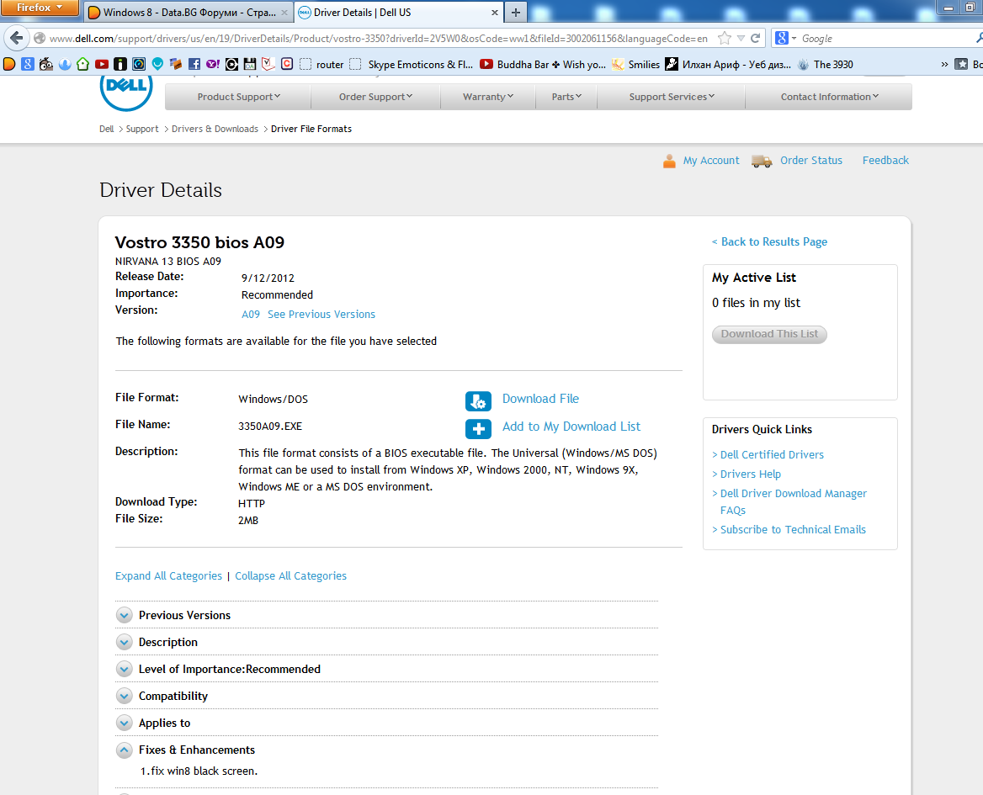Screen dimensions: 983x795
Task: Open Skype Emoticons bookmark
Action: [x=412, y=64]
